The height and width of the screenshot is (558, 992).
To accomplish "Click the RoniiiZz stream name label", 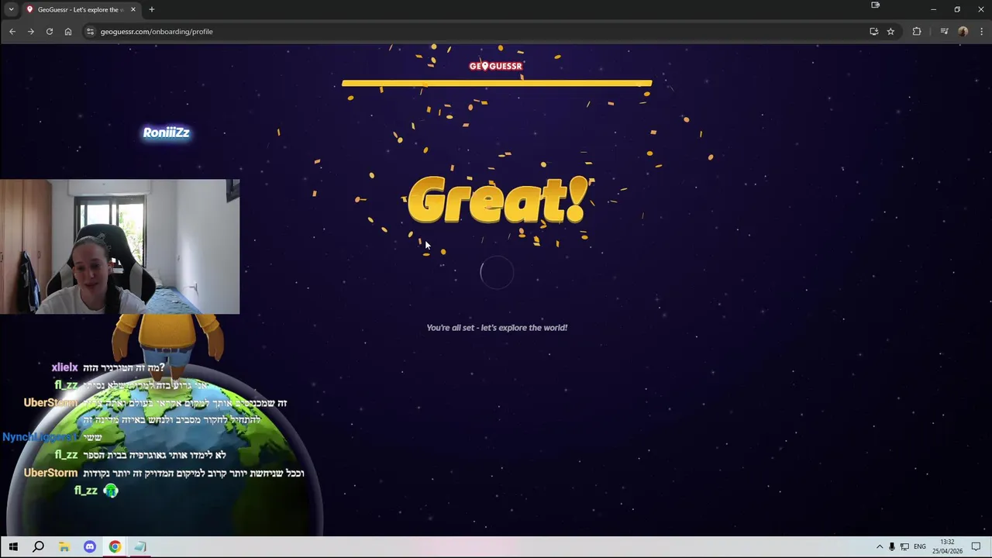I will tap(166, 133).
